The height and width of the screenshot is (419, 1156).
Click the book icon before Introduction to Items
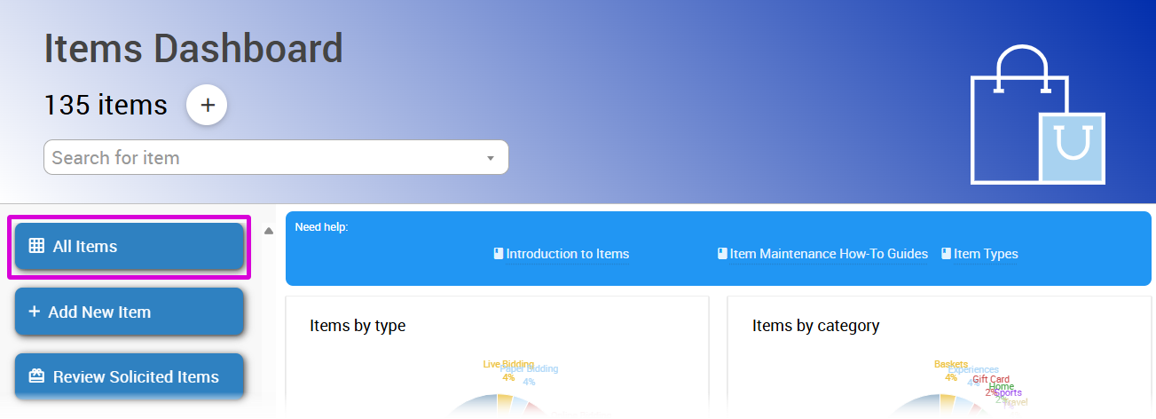tap(499, 254)
